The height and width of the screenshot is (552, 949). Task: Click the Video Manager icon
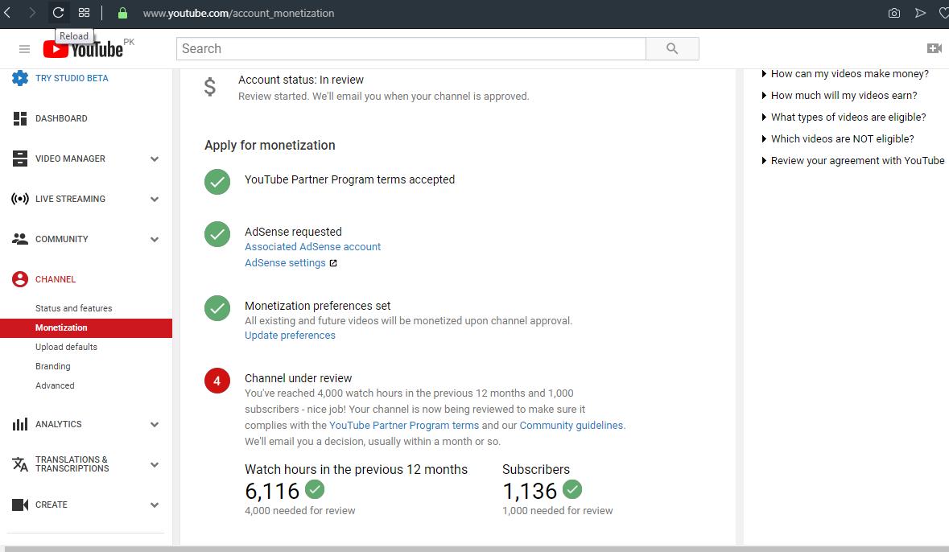tap(20, 159)
